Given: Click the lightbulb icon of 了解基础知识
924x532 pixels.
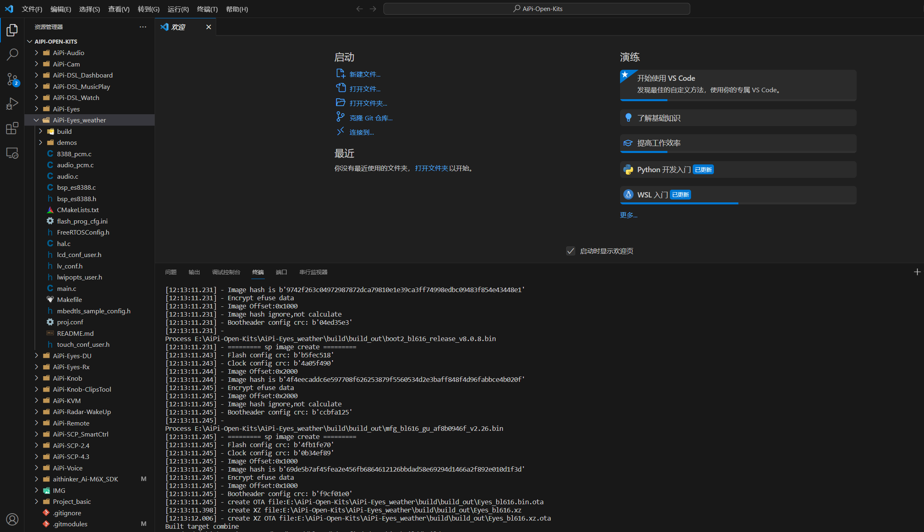Looking at the screenshot, I should click(628, 118).
